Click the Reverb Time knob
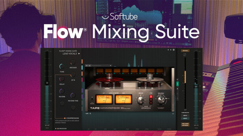 (73, 95)
